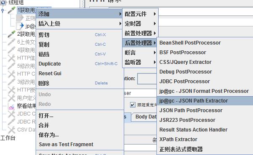Click the pipette icon beside JDBC R

click(12, 122)
